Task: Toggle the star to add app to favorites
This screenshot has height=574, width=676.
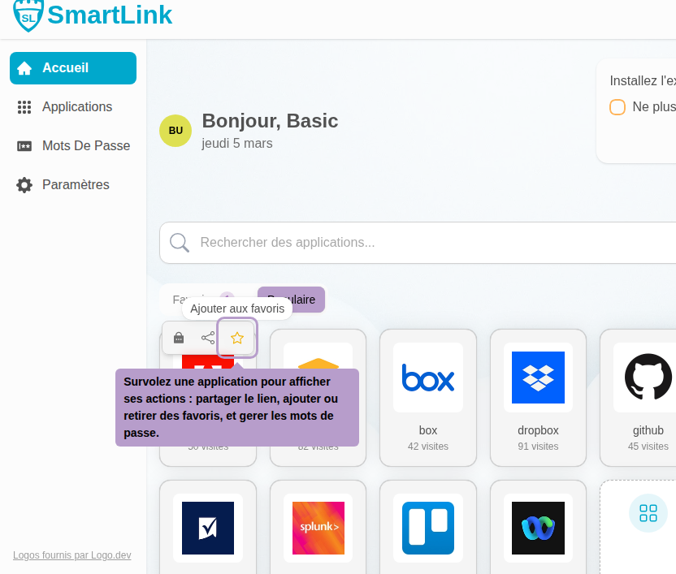Action: 237,338
